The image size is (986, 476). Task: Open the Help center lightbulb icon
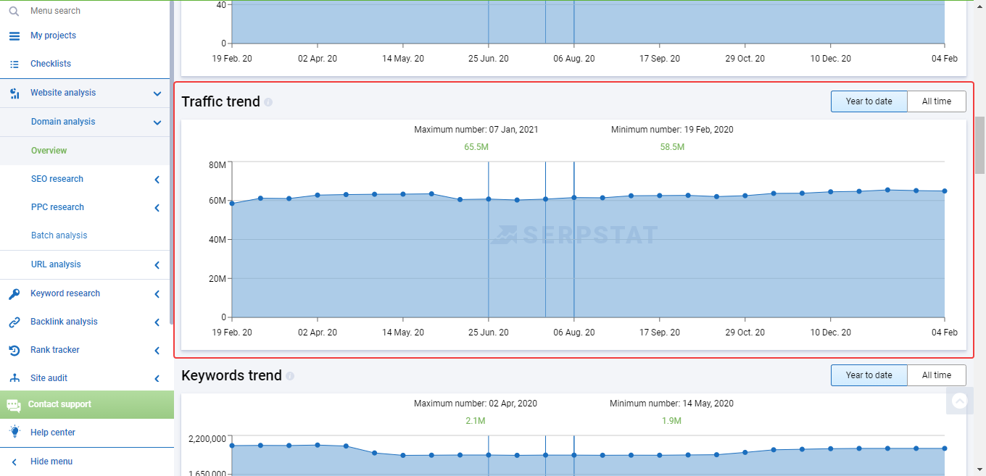click(x=14, y=432)
